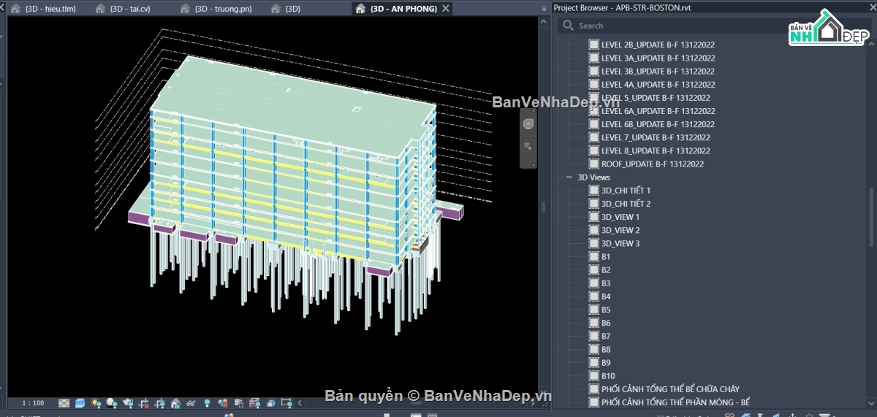Click the Lock 3D View house icon
Viewport: 877px width, 417px height.
coord(175,403)
